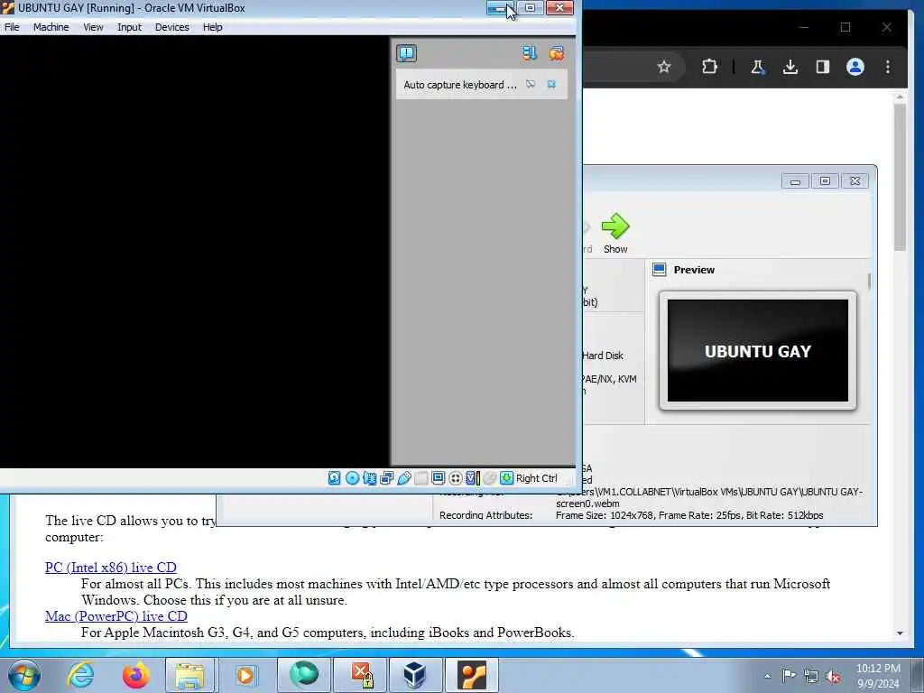This screenshot has height=693, width=924.
Task: Open the Help menu
Action: [213, 27]
